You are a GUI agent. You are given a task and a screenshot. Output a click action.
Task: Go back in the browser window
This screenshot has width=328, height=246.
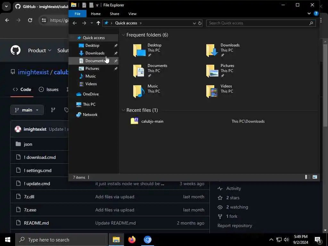(7, 20)
